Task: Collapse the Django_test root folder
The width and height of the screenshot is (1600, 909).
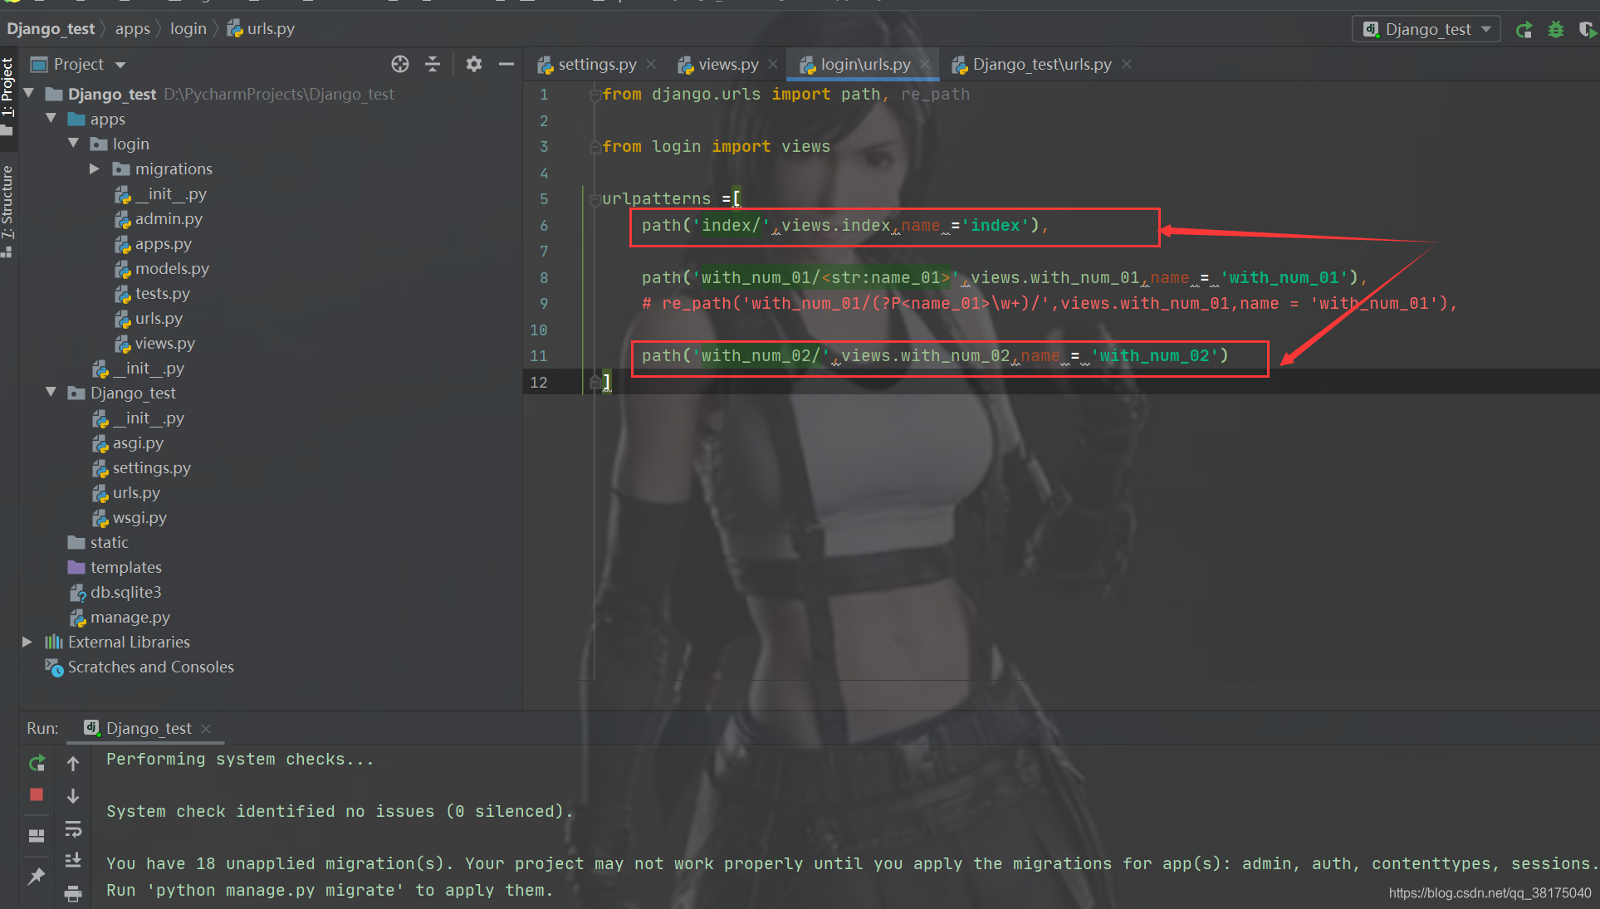Action: point(29,94)
